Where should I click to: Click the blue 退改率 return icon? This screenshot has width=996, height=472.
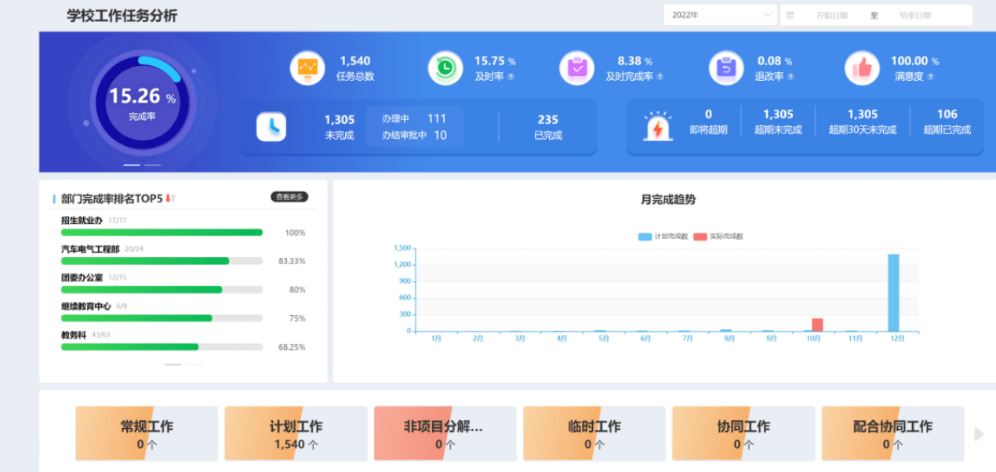[x=725, y=68]
